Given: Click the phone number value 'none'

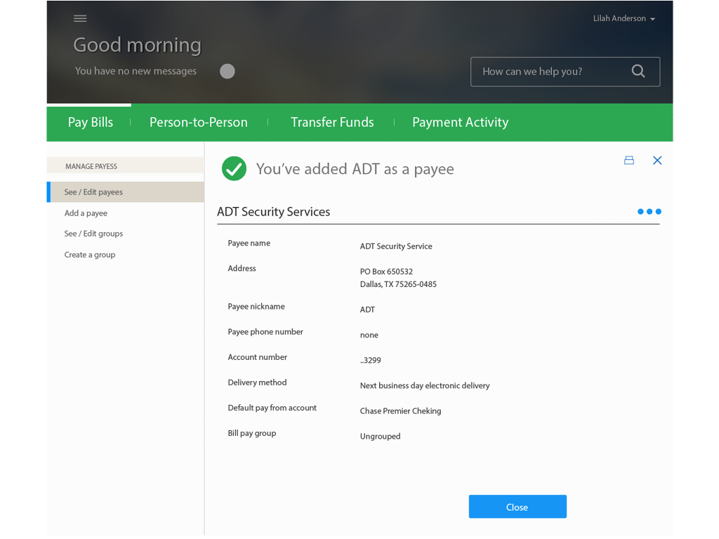Looking at the screenshot, I should click(x=369, y=335).
